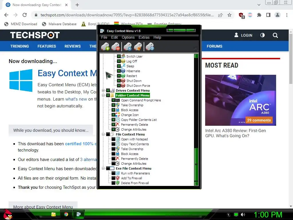
Task: Open the Intel ARC A380 thumbnail image
Action: (240, 100)
